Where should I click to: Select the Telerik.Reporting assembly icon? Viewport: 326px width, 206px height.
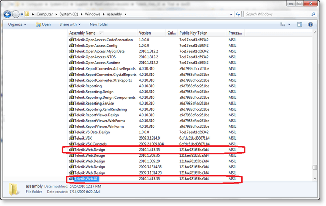coord(71,86)
